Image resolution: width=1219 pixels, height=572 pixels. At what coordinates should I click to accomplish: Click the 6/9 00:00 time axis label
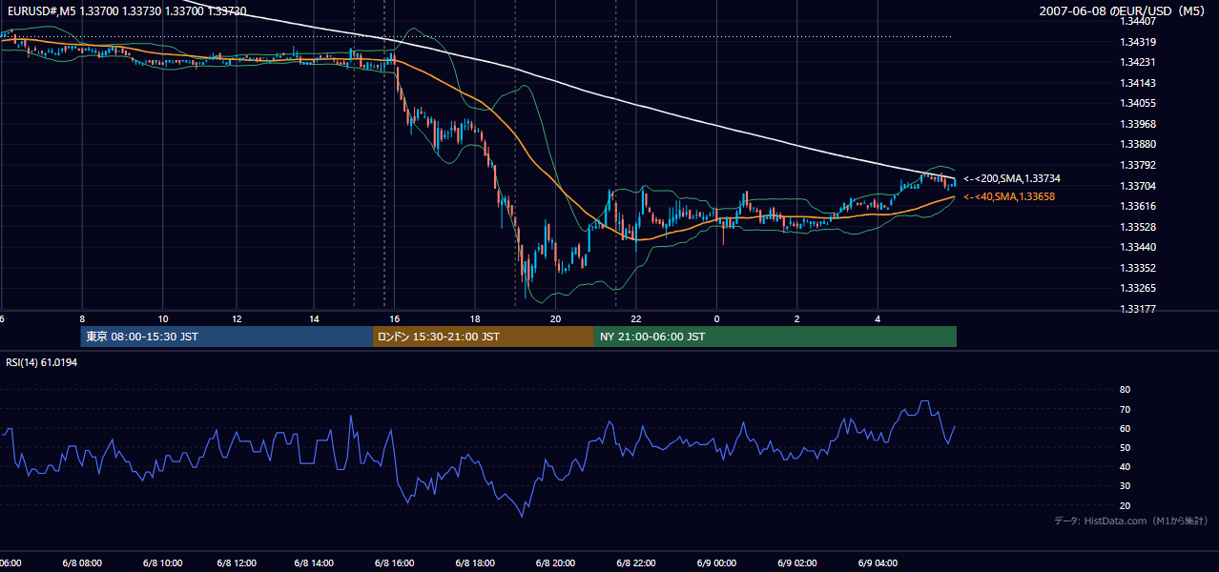716,562
